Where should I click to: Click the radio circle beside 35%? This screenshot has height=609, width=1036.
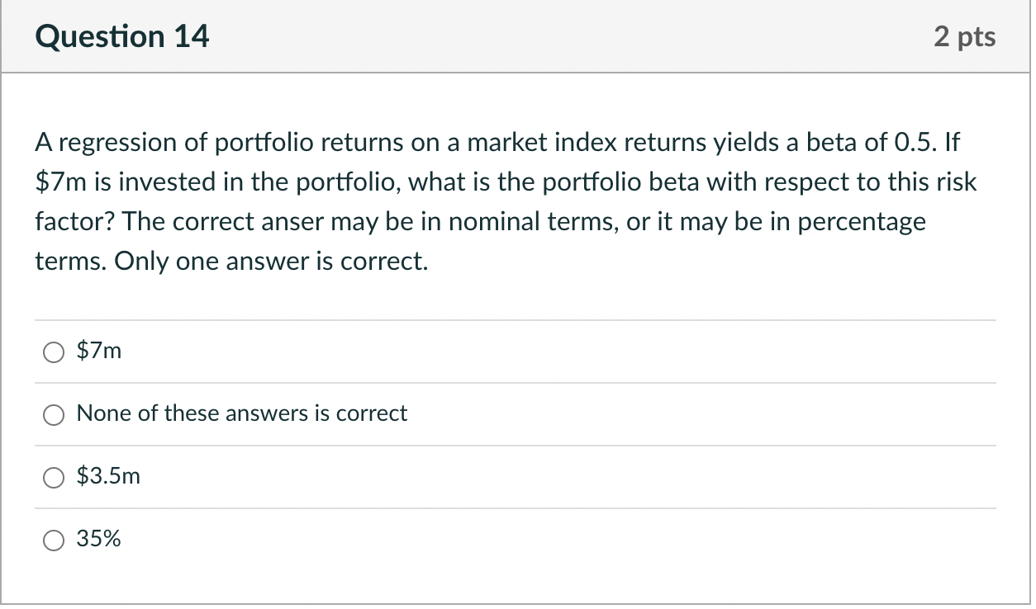click(x=53, y=540)
